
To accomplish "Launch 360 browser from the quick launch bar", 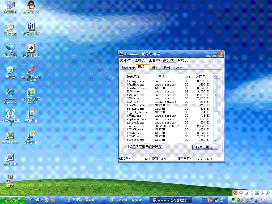I will [x=46, y=200].
